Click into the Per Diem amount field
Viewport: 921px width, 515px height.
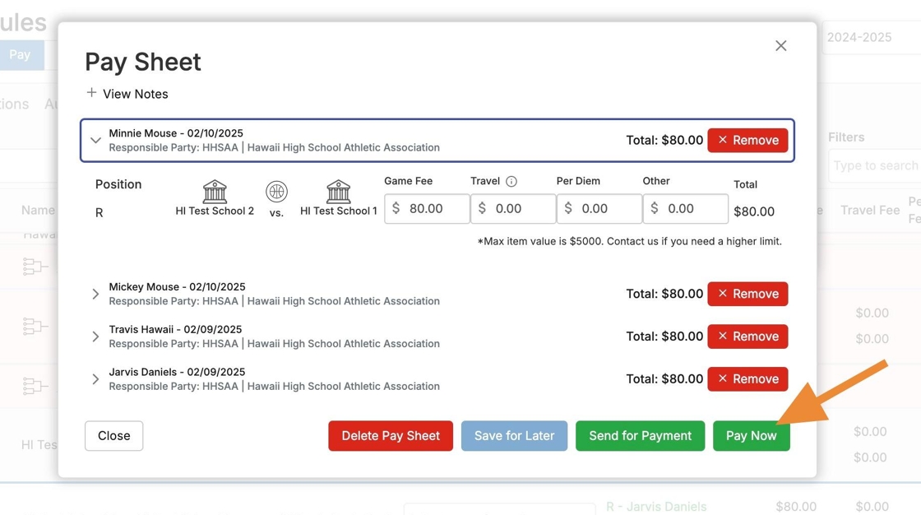(607, 209)
